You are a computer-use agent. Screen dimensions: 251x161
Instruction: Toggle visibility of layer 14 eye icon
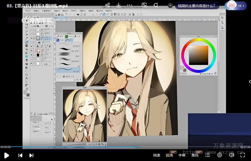point(31,47)
